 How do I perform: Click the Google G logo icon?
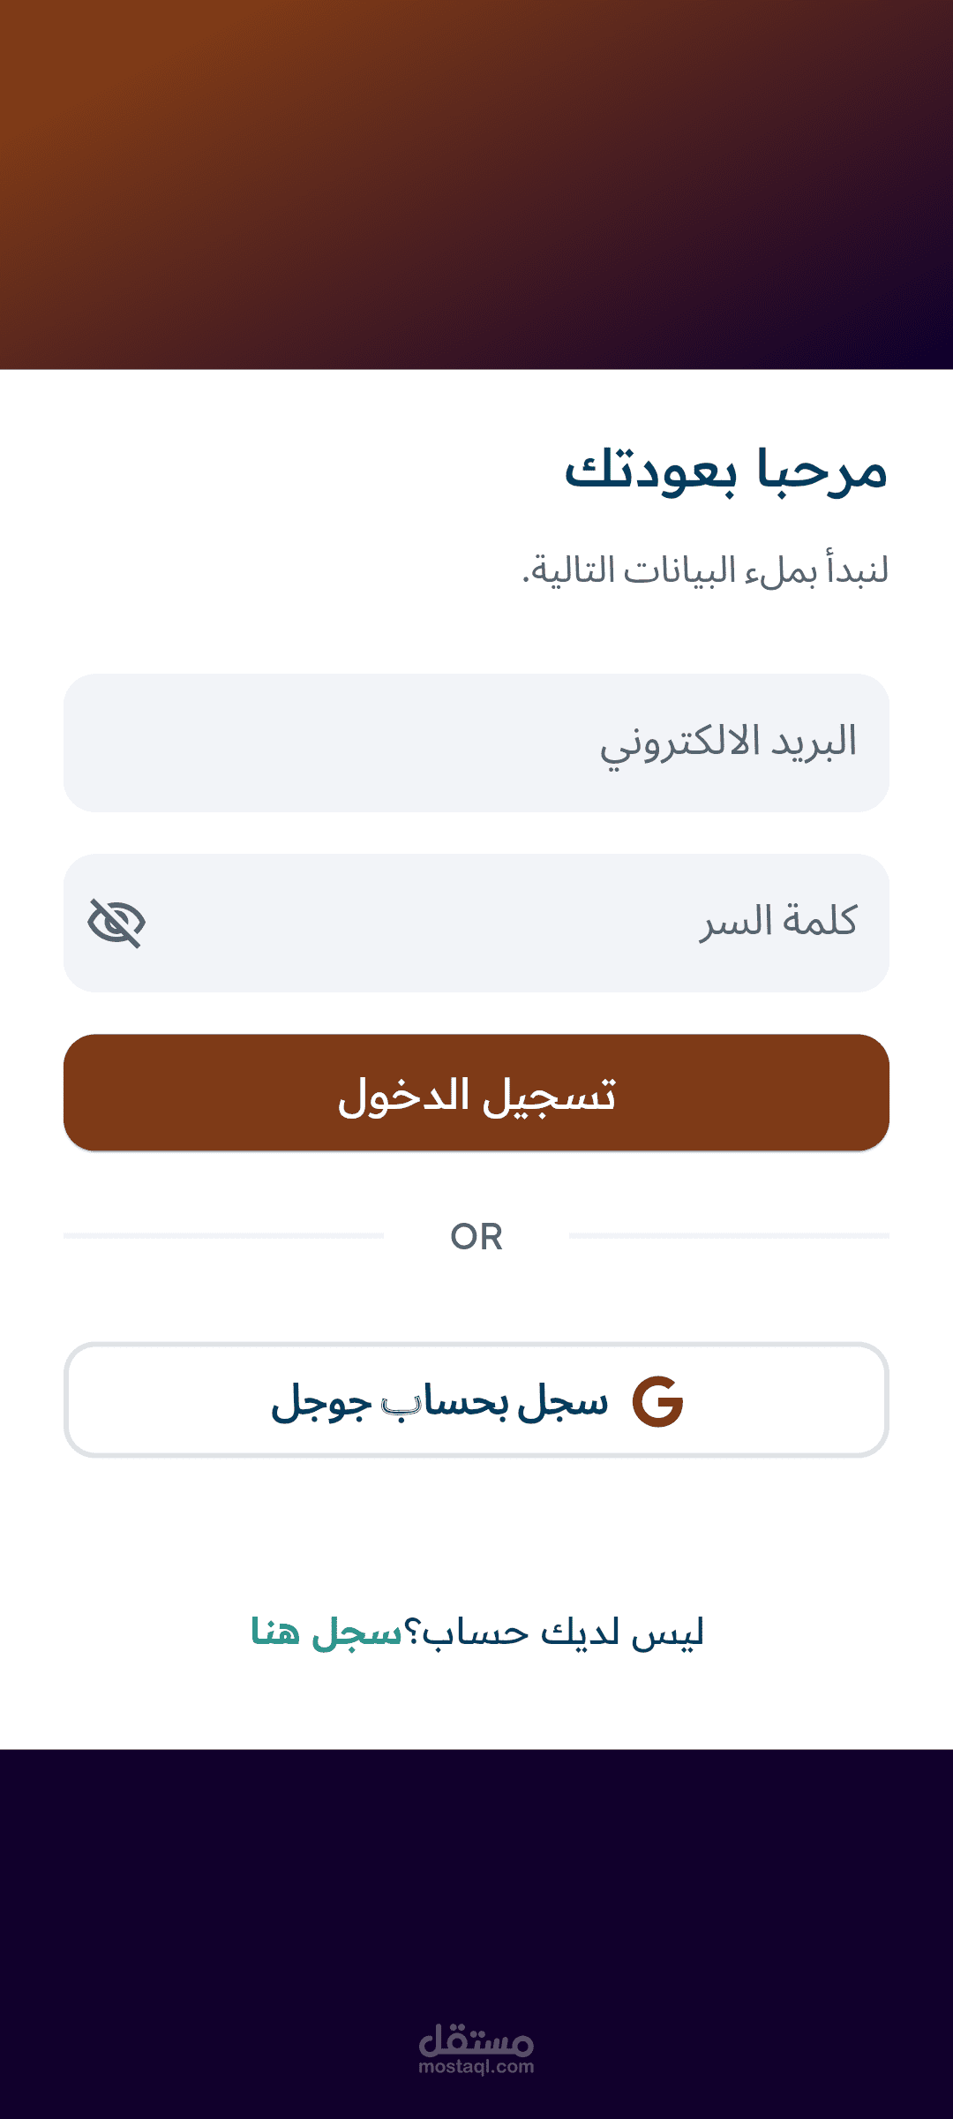click(x=658, y=1401)
